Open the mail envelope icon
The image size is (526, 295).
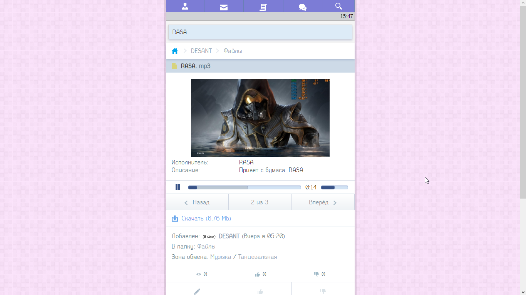tap(224, 7)
